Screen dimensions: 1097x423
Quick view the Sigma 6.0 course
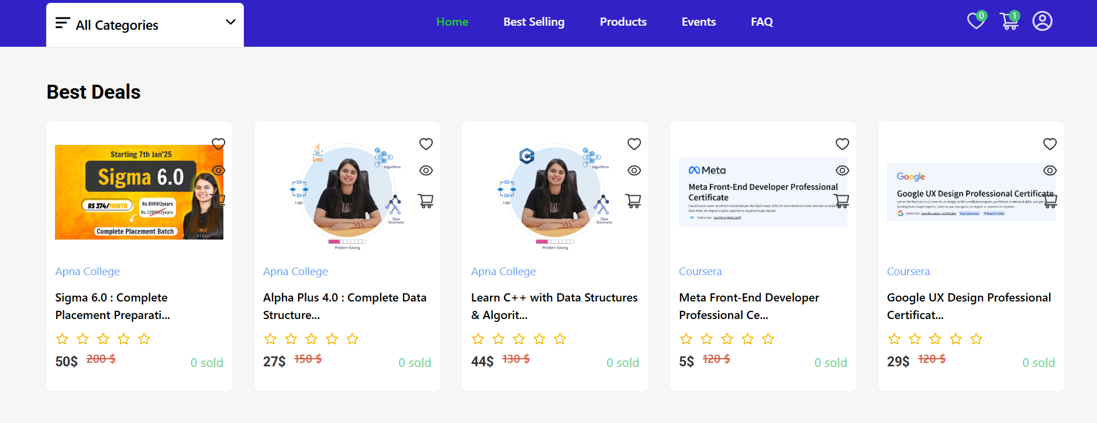[x=218, y=171]
